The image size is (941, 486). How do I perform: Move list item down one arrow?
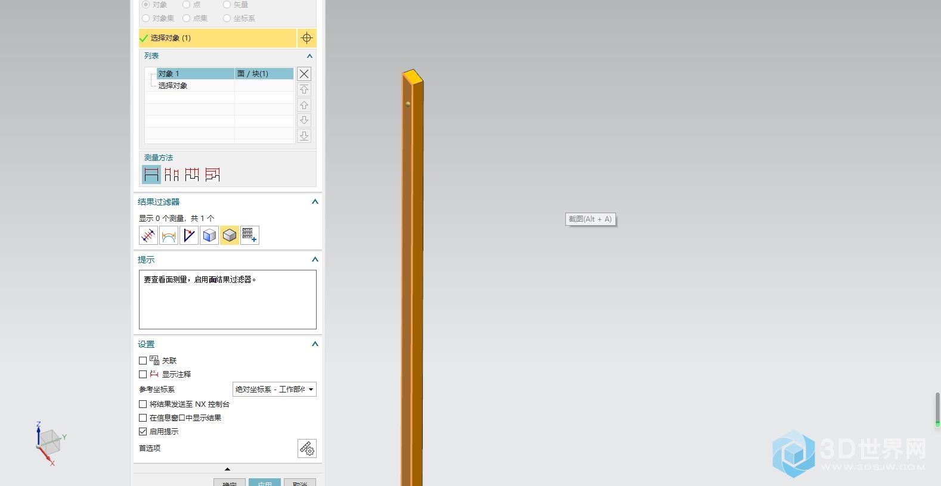(x=304, y=120)
